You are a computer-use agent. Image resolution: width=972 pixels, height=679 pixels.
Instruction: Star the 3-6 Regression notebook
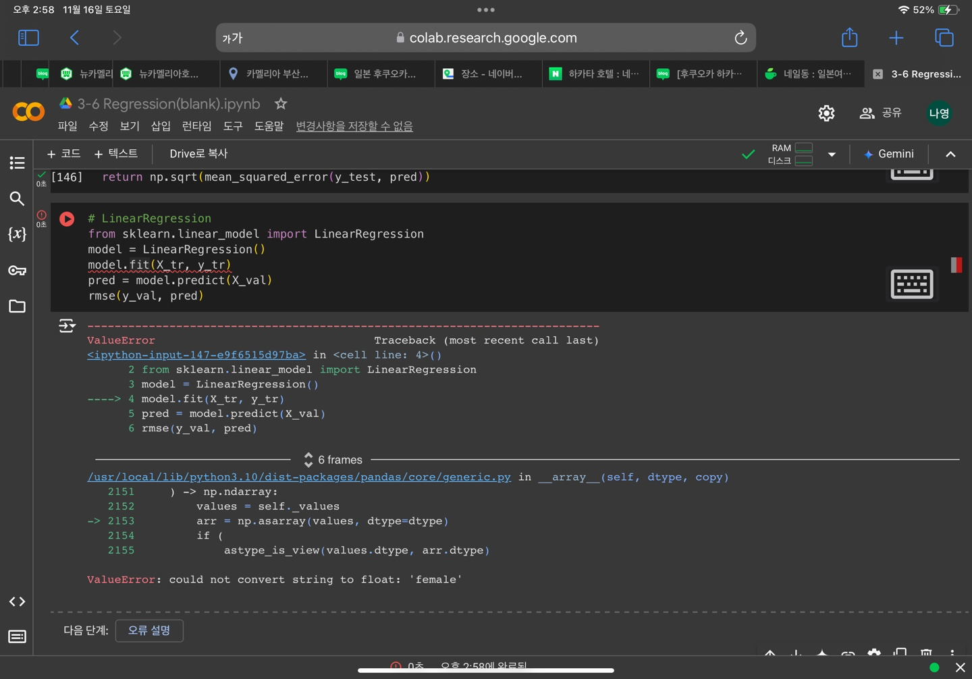[x=281, y=104]
